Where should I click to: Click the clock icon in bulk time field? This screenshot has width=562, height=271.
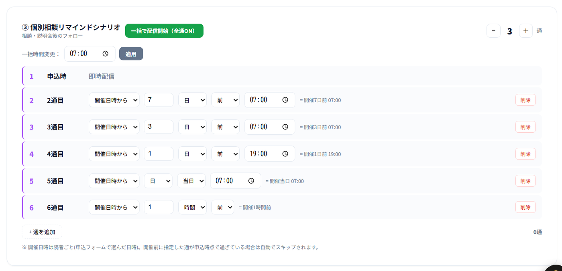[x=106, y=54]
